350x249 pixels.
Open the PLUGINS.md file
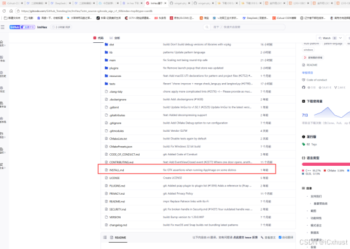[x=117, y=186]
